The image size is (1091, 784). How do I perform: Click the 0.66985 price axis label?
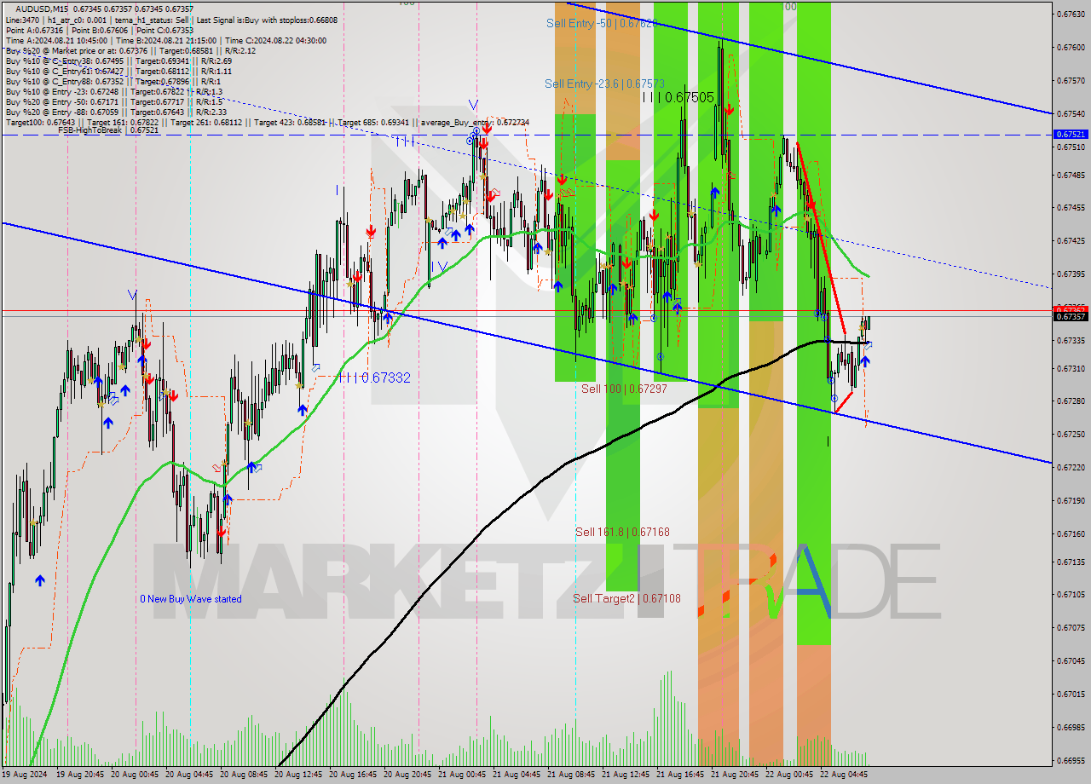tap(1071, 728)
